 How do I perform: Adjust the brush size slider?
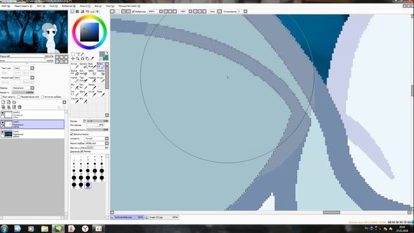click(x=98, y=121)
